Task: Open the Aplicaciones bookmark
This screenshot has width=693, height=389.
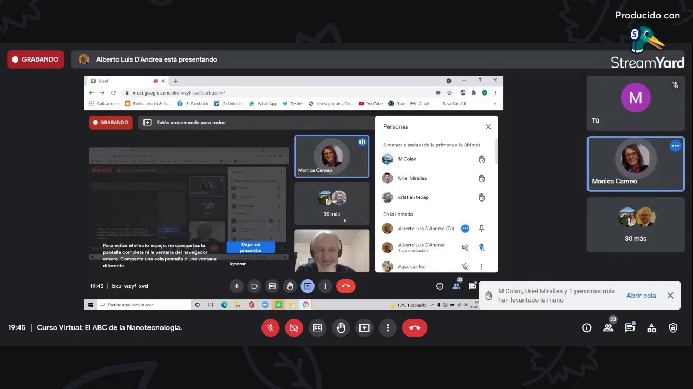Action: coord(104,104)
